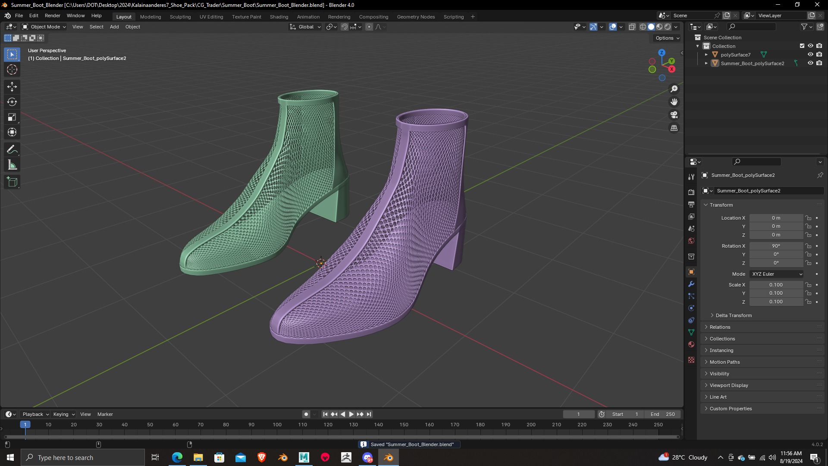The image size is (828, 466).
Task: Open the World properties tab
Action: [x=691, y=241]
